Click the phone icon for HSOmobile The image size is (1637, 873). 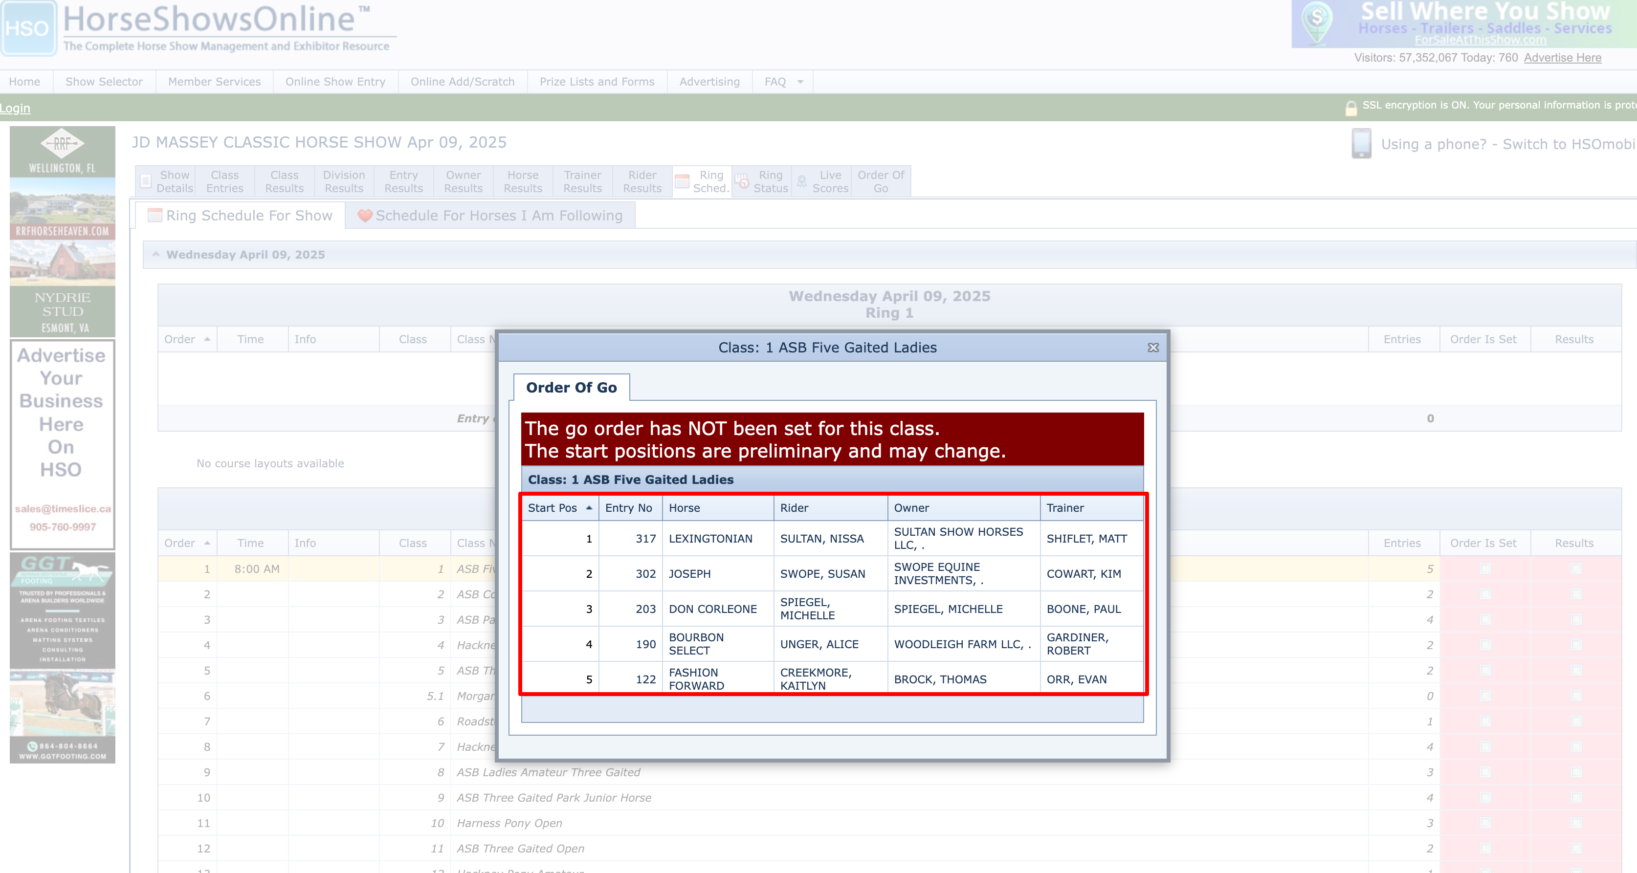click(x=1361, y=144)
